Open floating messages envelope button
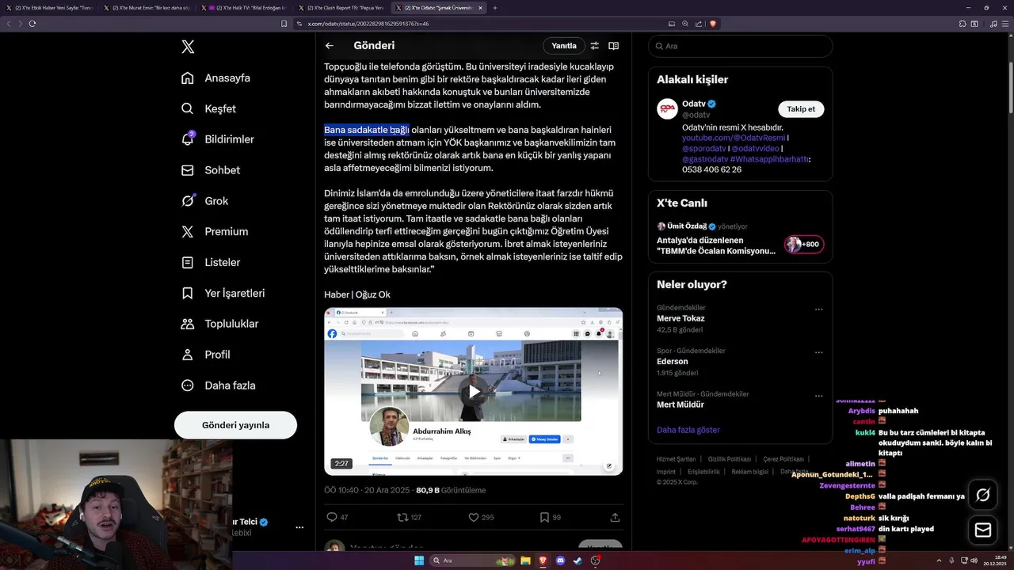 pyautogui.click(x=983, y=530)
